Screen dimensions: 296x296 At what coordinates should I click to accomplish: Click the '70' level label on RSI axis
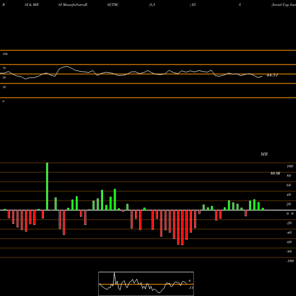(4, 68)
